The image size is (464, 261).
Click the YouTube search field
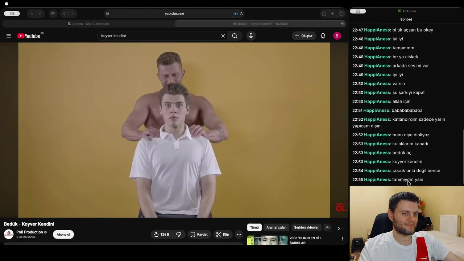pos(159,36)
